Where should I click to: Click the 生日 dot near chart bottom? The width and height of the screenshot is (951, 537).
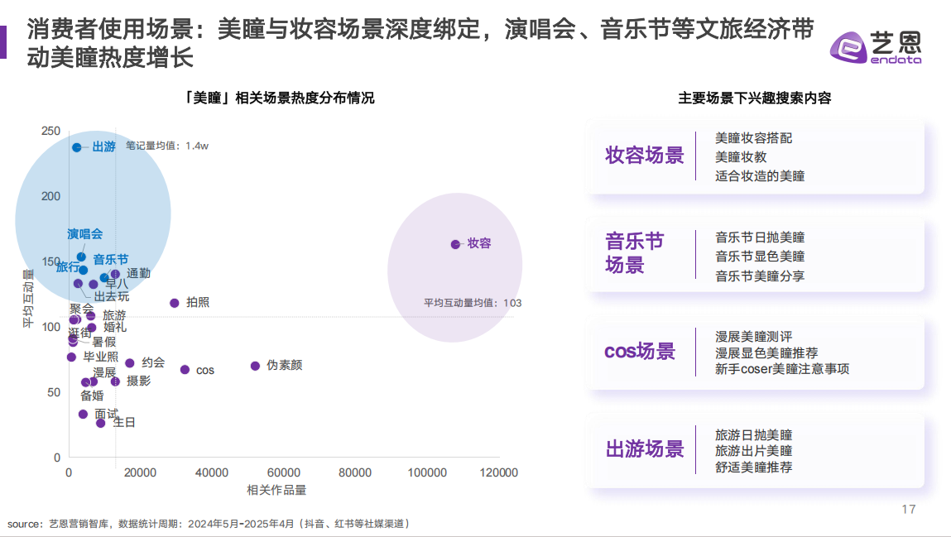pos(101,423)
